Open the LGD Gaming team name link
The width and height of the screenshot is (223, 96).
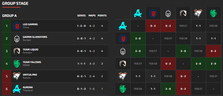tap(30, 24)
